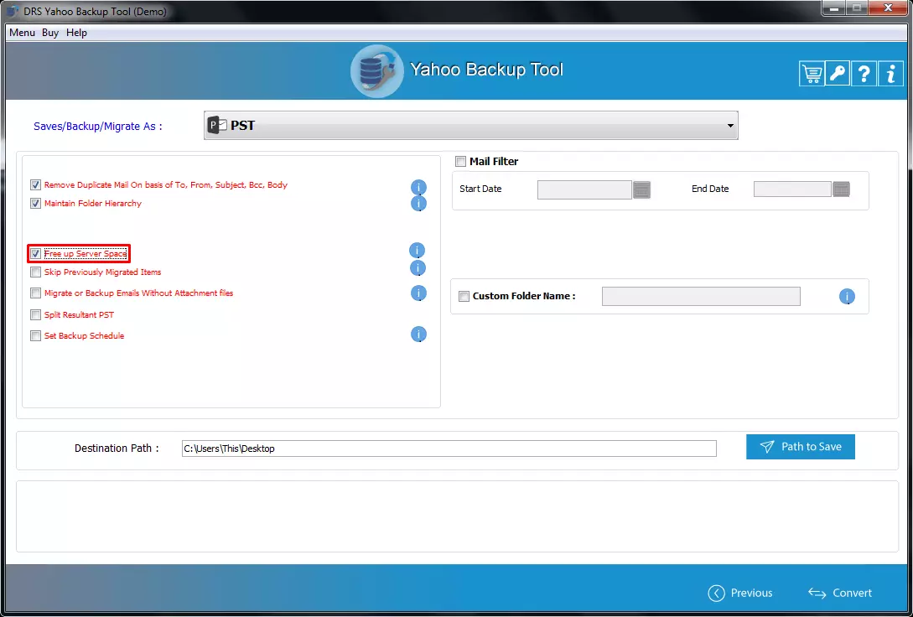Click the Saves/Backup/Migrate As label
Image resolution: width=913 pixels, height=617 pixels.
pos(98,127)
